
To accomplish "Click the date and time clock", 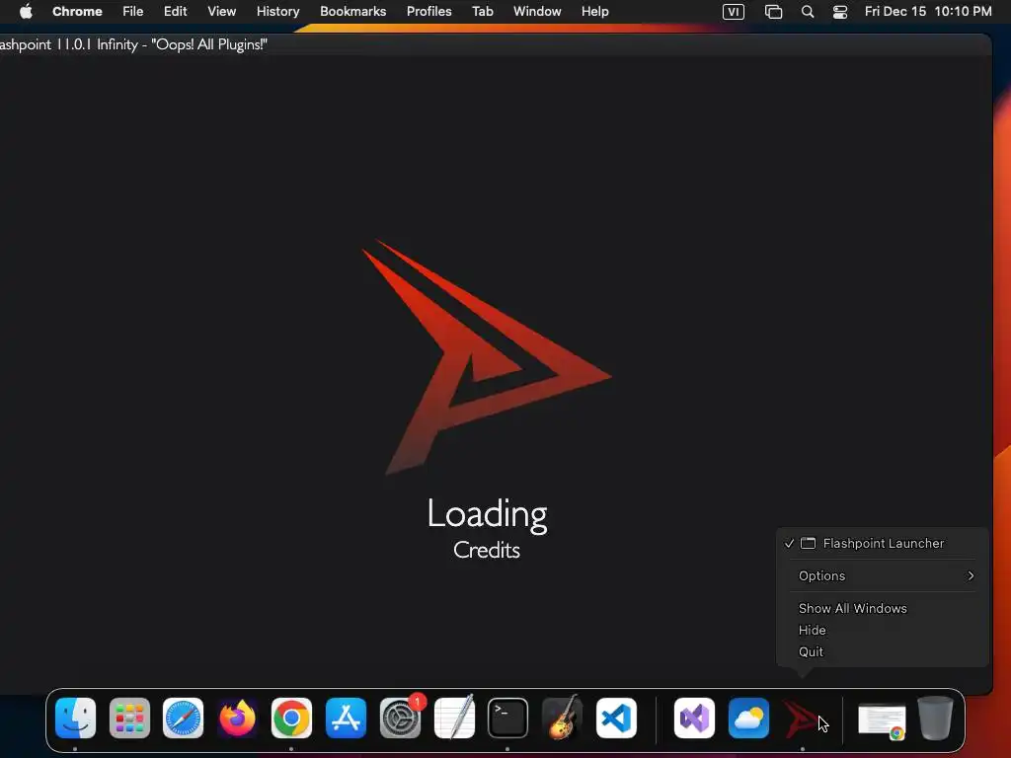I will click(x=928, y=12).
